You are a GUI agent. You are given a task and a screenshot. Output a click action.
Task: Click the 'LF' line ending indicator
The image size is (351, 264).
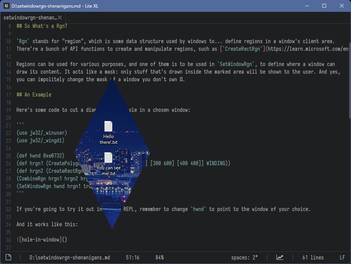342,258
